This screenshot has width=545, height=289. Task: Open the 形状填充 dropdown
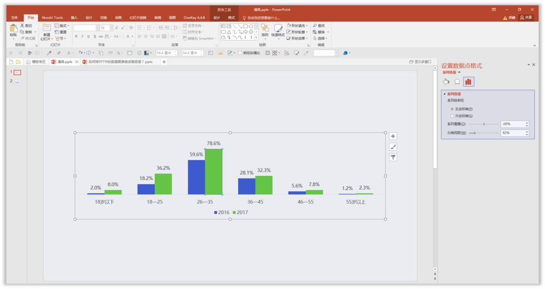[x=298, y=26]
